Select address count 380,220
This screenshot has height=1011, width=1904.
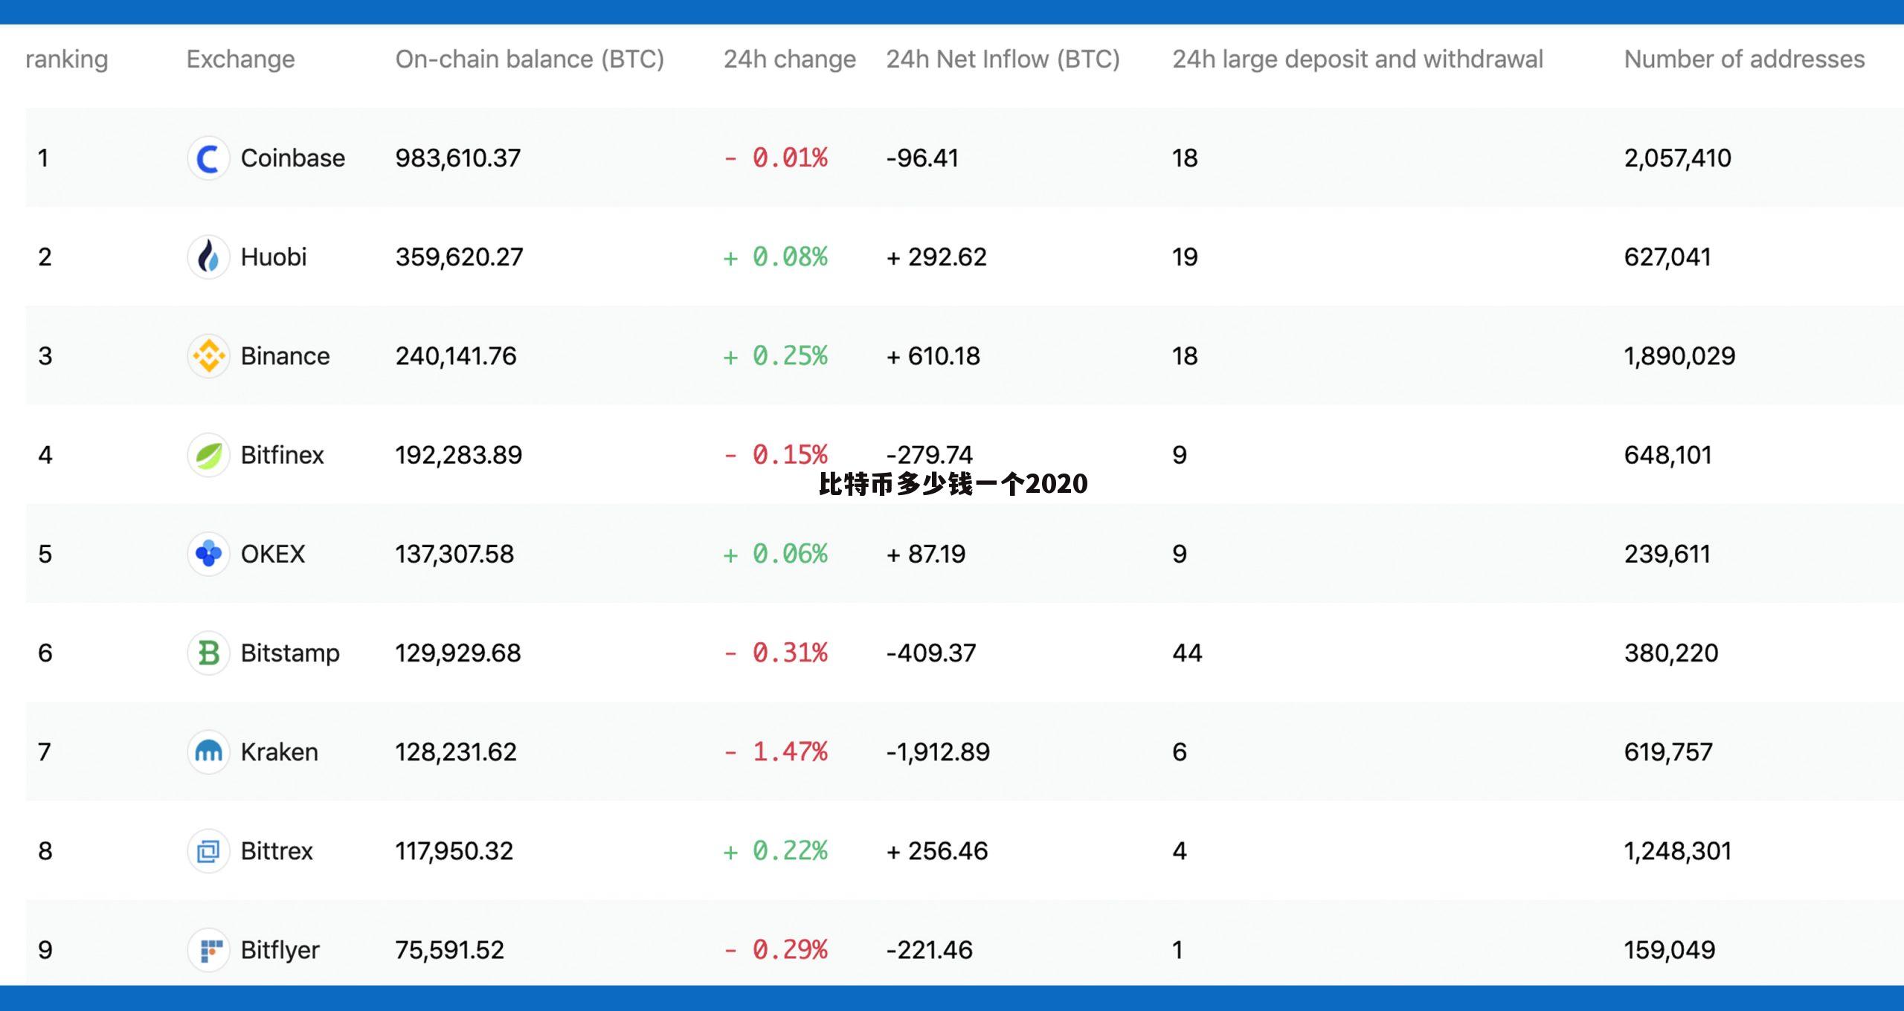pyautogui.click(x=1671, y=653)
